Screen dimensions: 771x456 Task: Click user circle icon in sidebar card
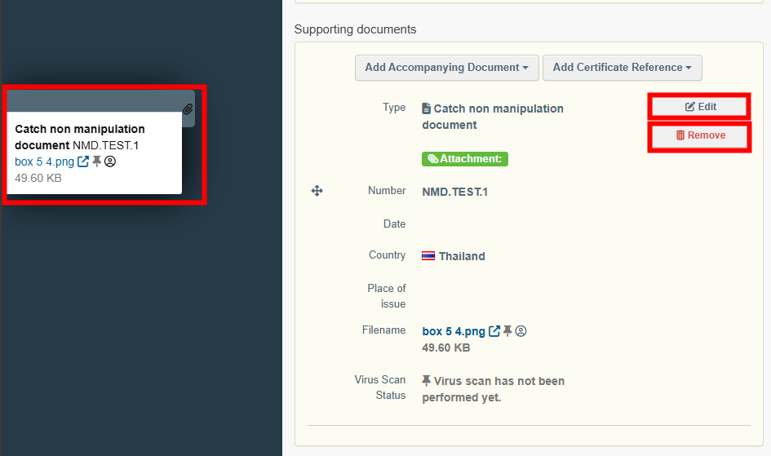click(110, 162)
